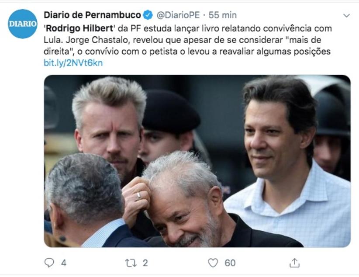Click the reply count 4
The height and width of the screenshot is (277, 359).
[64, 263]
